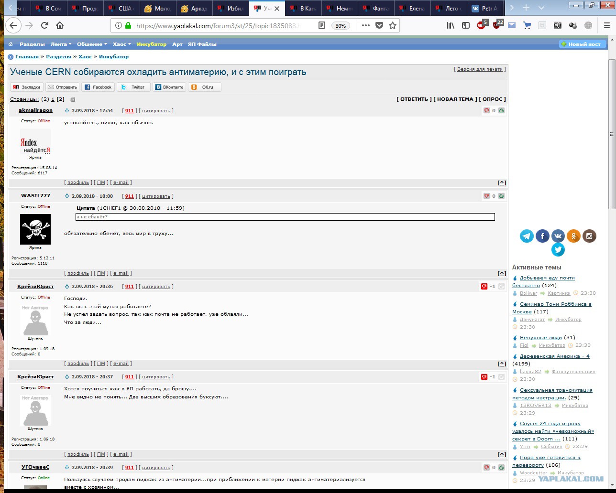
Task: Downvote КрейзиЮрист's 20:36 post
Action: tap(484, 287)
